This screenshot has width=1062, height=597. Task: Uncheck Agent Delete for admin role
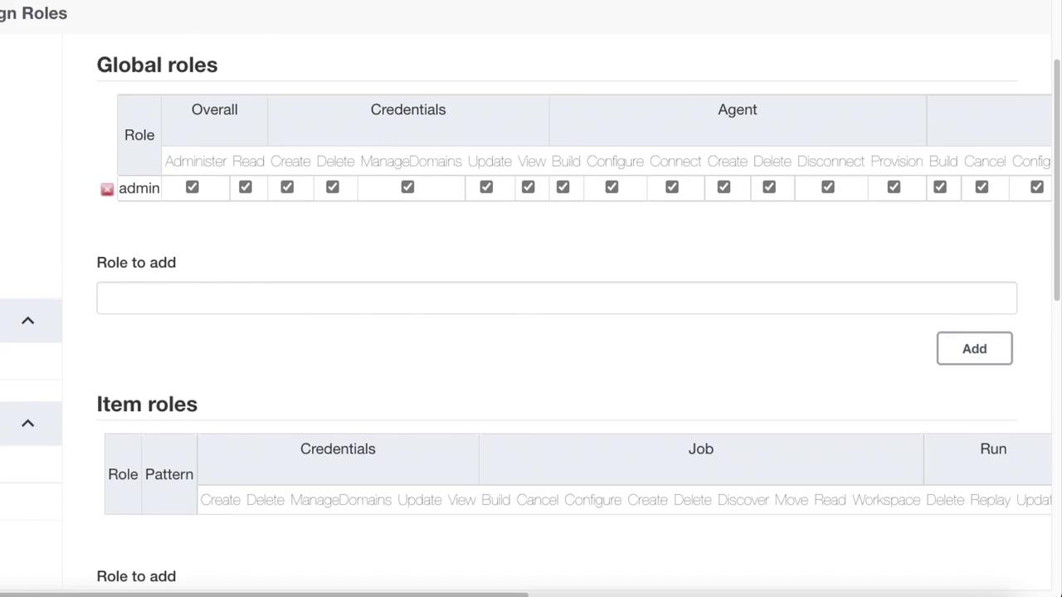[769, 187]
